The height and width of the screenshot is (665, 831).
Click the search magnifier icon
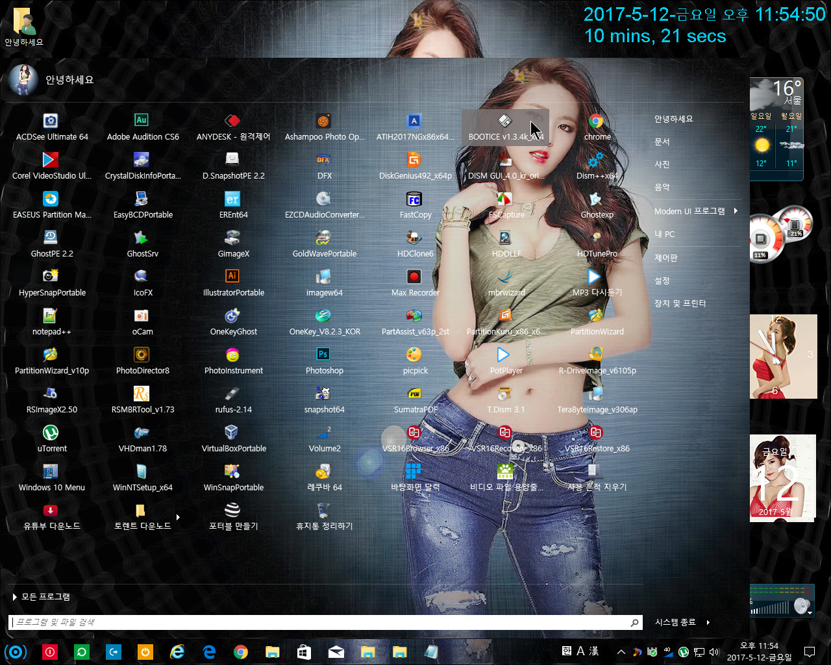click(634, 622)
